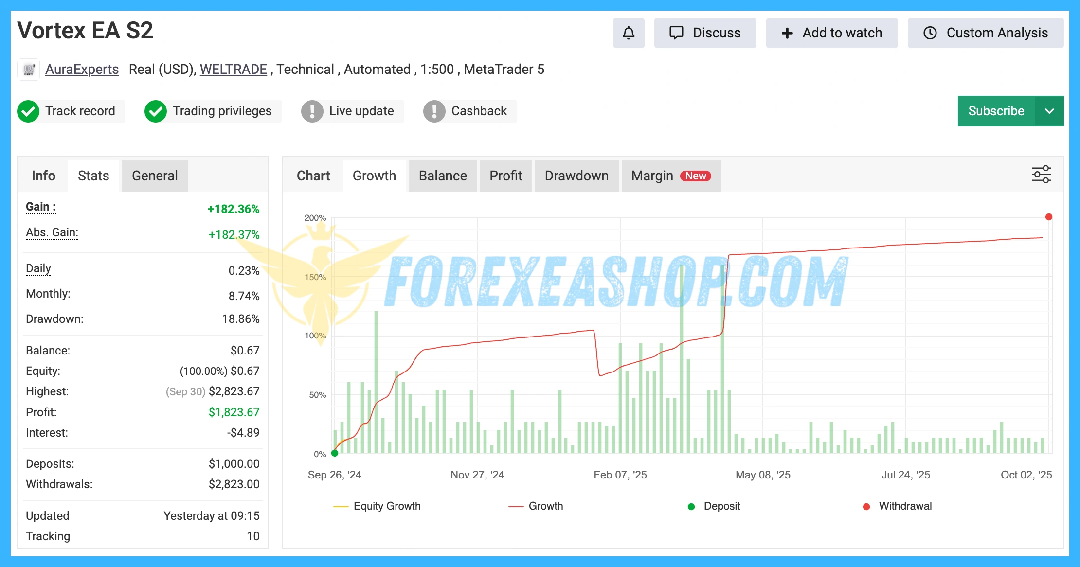The height and width of the screenshot is (567, 1080).
Task: Click the red withdrawal marker on chart
Action: [1049, 217]
